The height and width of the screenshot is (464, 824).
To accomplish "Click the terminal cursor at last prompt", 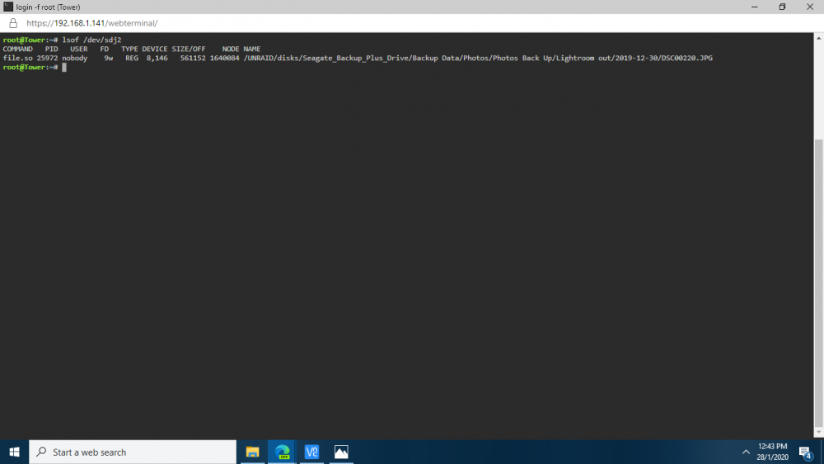I will point(64,68).
